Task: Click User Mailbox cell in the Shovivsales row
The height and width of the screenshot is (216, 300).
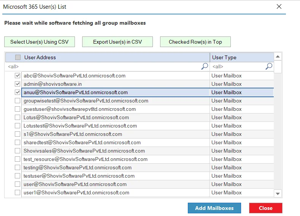Action: click(x=242, y=151)
